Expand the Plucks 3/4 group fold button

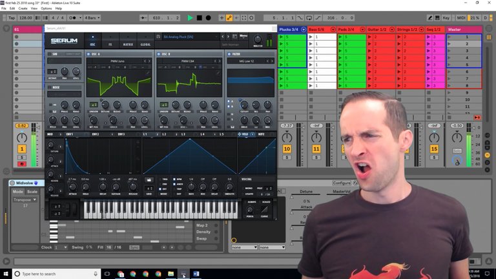pyautogui.click(x=304, y=30)
